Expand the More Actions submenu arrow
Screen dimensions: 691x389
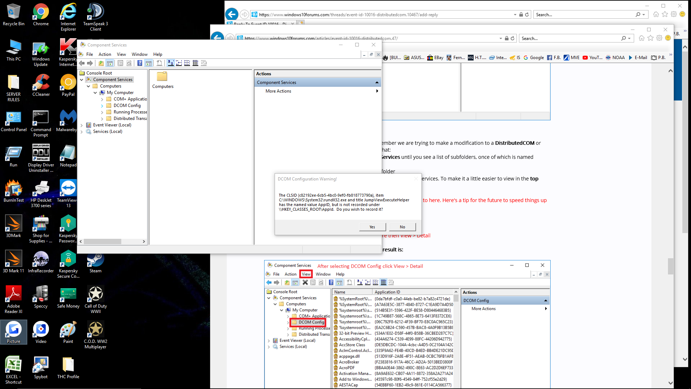[377, 91]
